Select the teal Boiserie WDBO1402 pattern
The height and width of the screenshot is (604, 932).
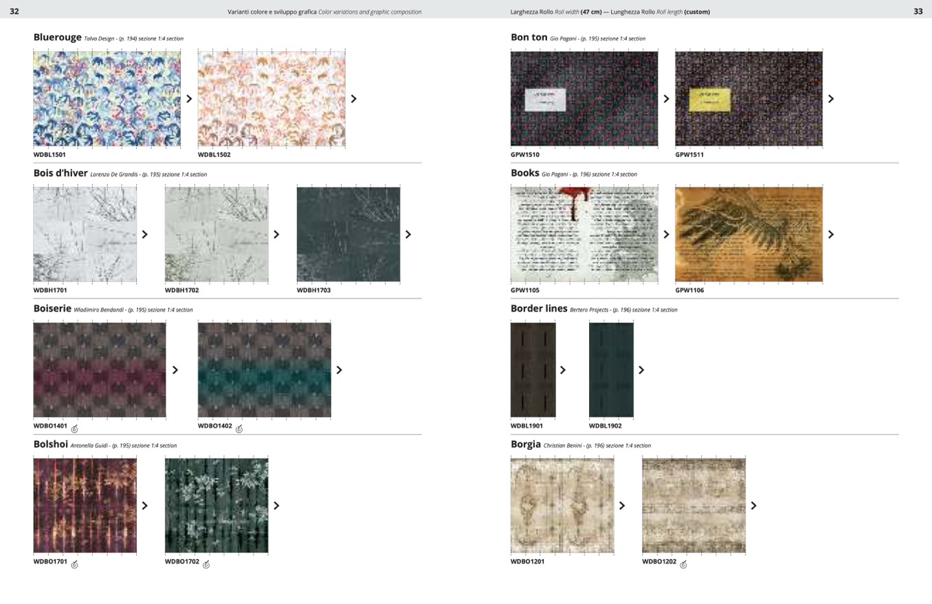pyautogui.click(x=264, y=369)
